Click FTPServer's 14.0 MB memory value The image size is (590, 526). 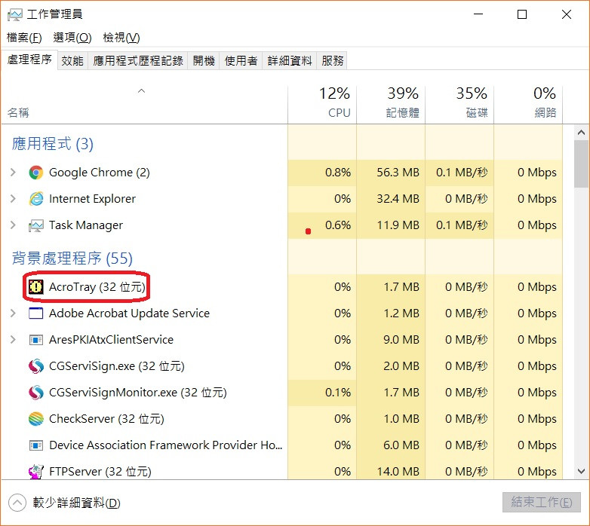[x=398, y=472]
